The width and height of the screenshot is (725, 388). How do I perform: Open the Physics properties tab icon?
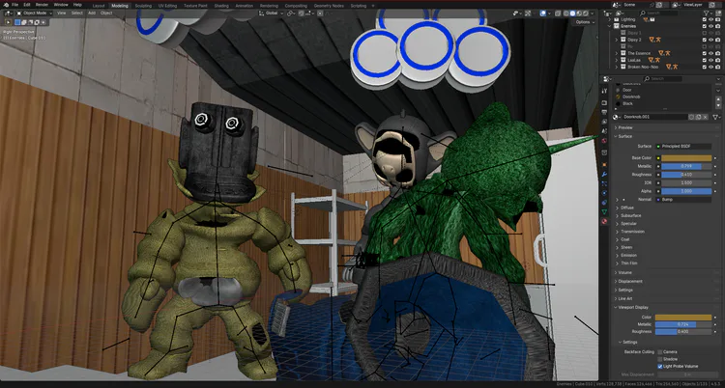click(604, 193)
